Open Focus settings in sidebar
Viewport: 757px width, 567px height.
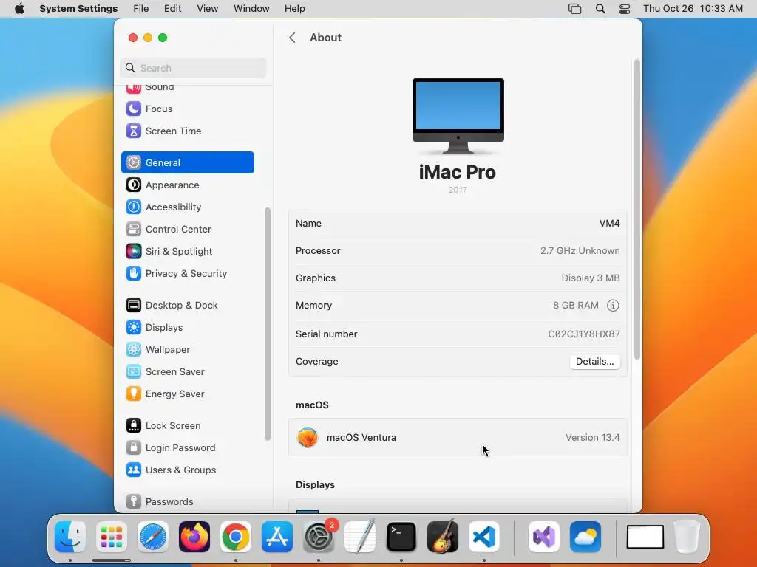pyautogui.click(x=187, y=109)
